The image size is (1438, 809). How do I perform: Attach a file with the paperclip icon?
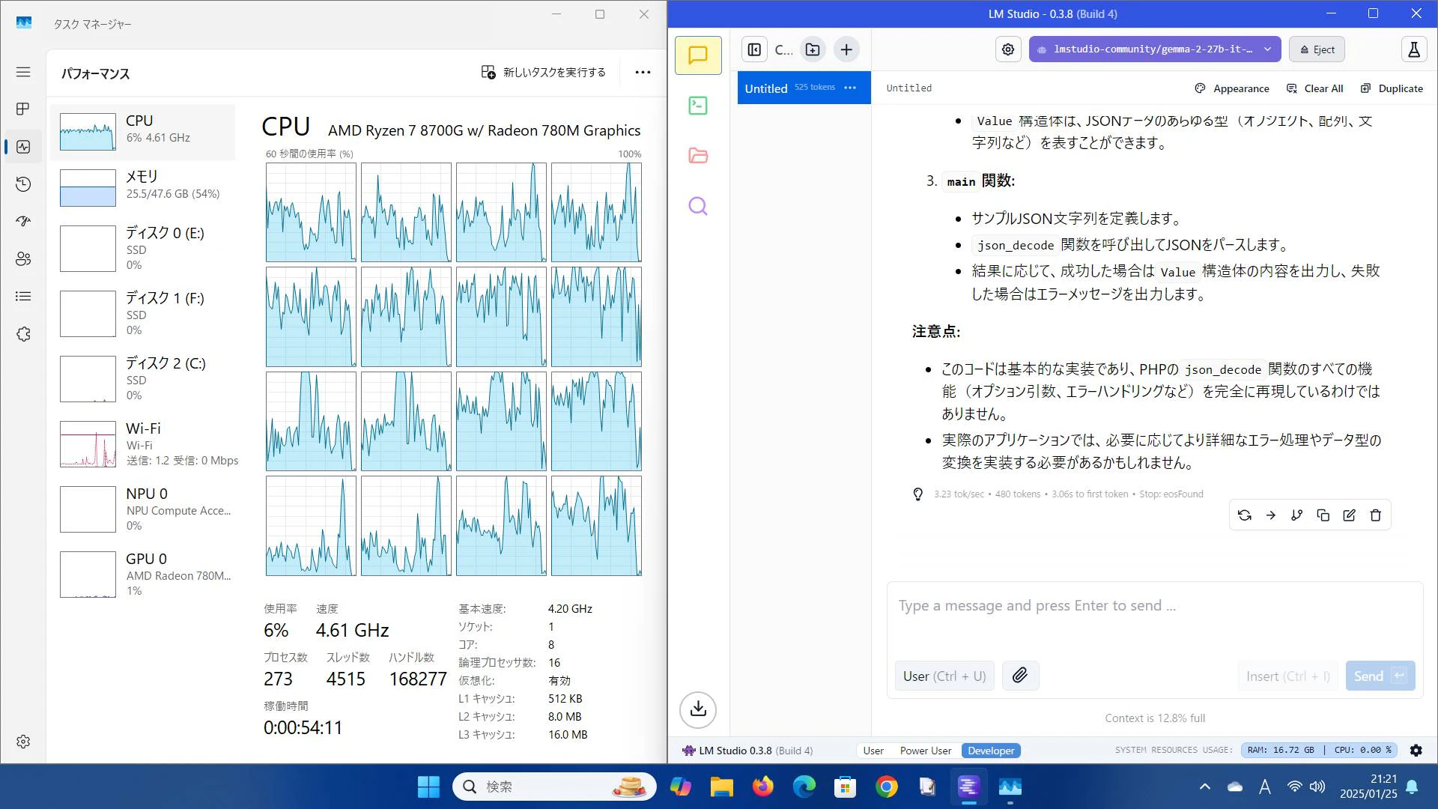[x=1020, y=676]
